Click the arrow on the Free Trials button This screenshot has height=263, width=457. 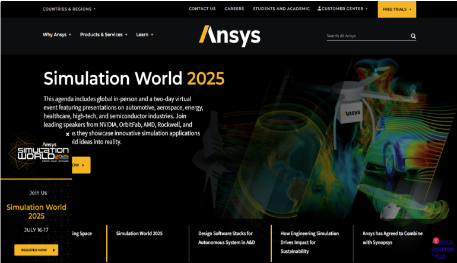410,9
